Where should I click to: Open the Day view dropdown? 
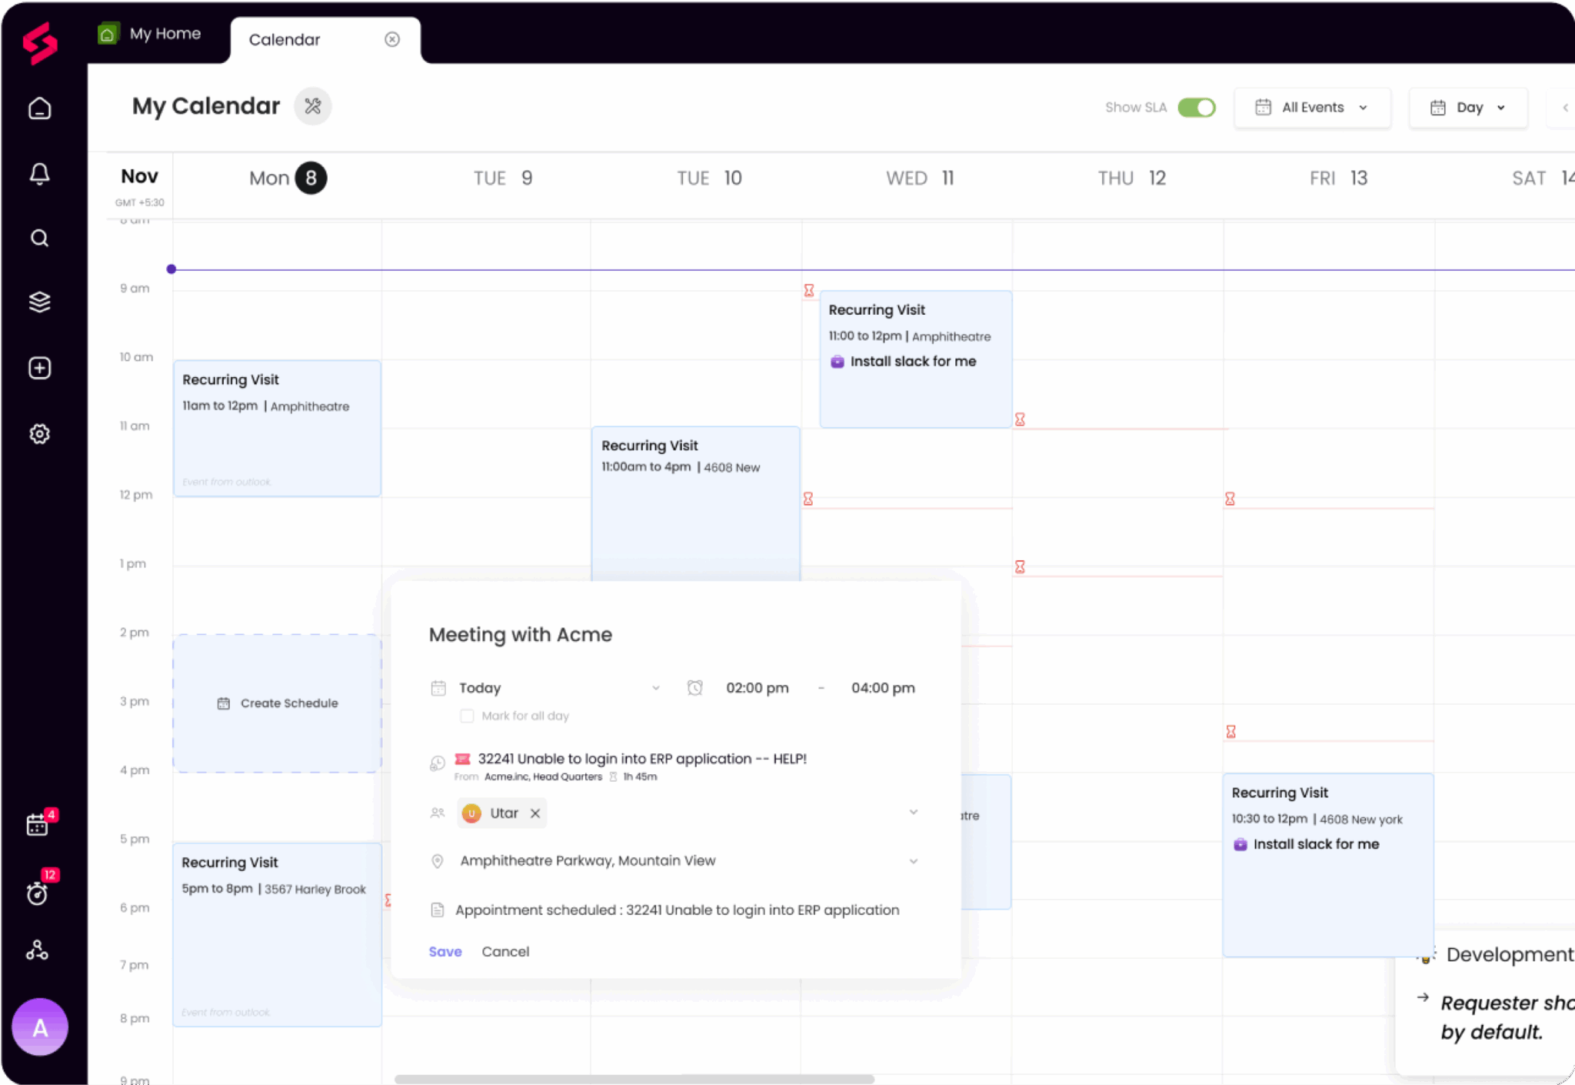1467,108
